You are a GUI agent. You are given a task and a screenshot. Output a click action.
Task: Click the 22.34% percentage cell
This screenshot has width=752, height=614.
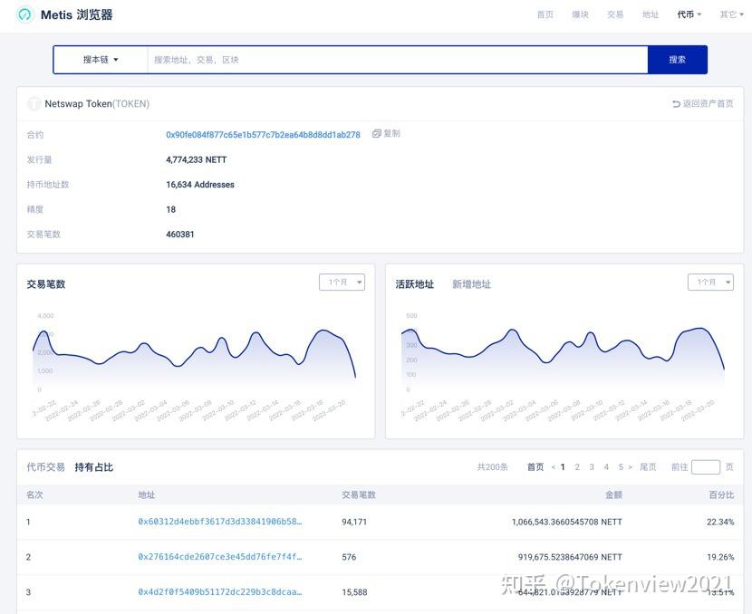720,522
